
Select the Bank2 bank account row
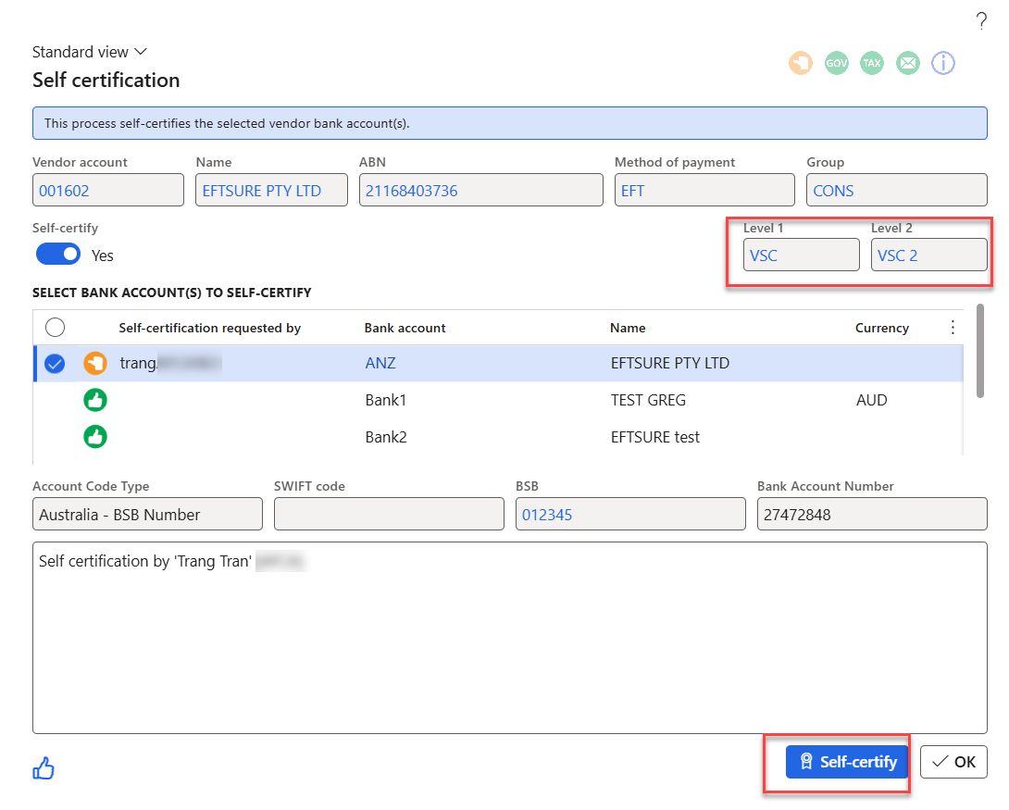click(499, 437)
